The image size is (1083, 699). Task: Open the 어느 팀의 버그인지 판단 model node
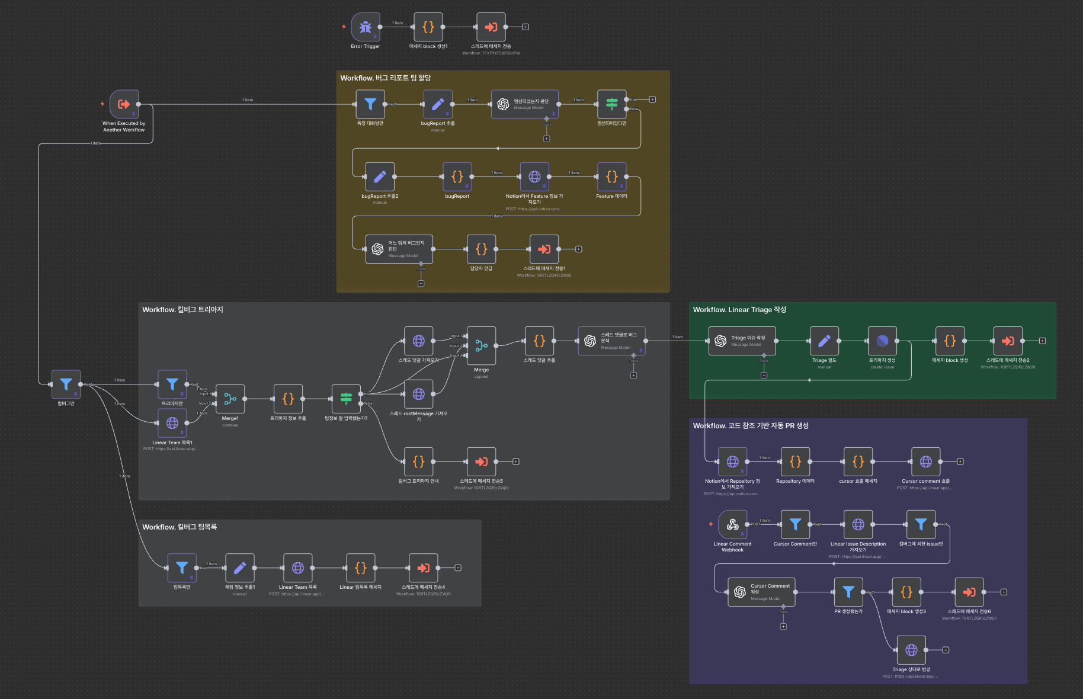399,249
